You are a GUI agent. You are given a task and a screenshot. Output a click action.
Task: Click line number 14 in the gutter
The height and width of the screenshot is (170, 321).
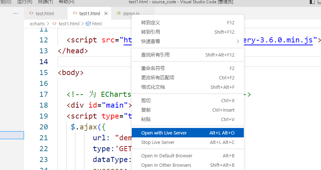click(x=43, y=62)
